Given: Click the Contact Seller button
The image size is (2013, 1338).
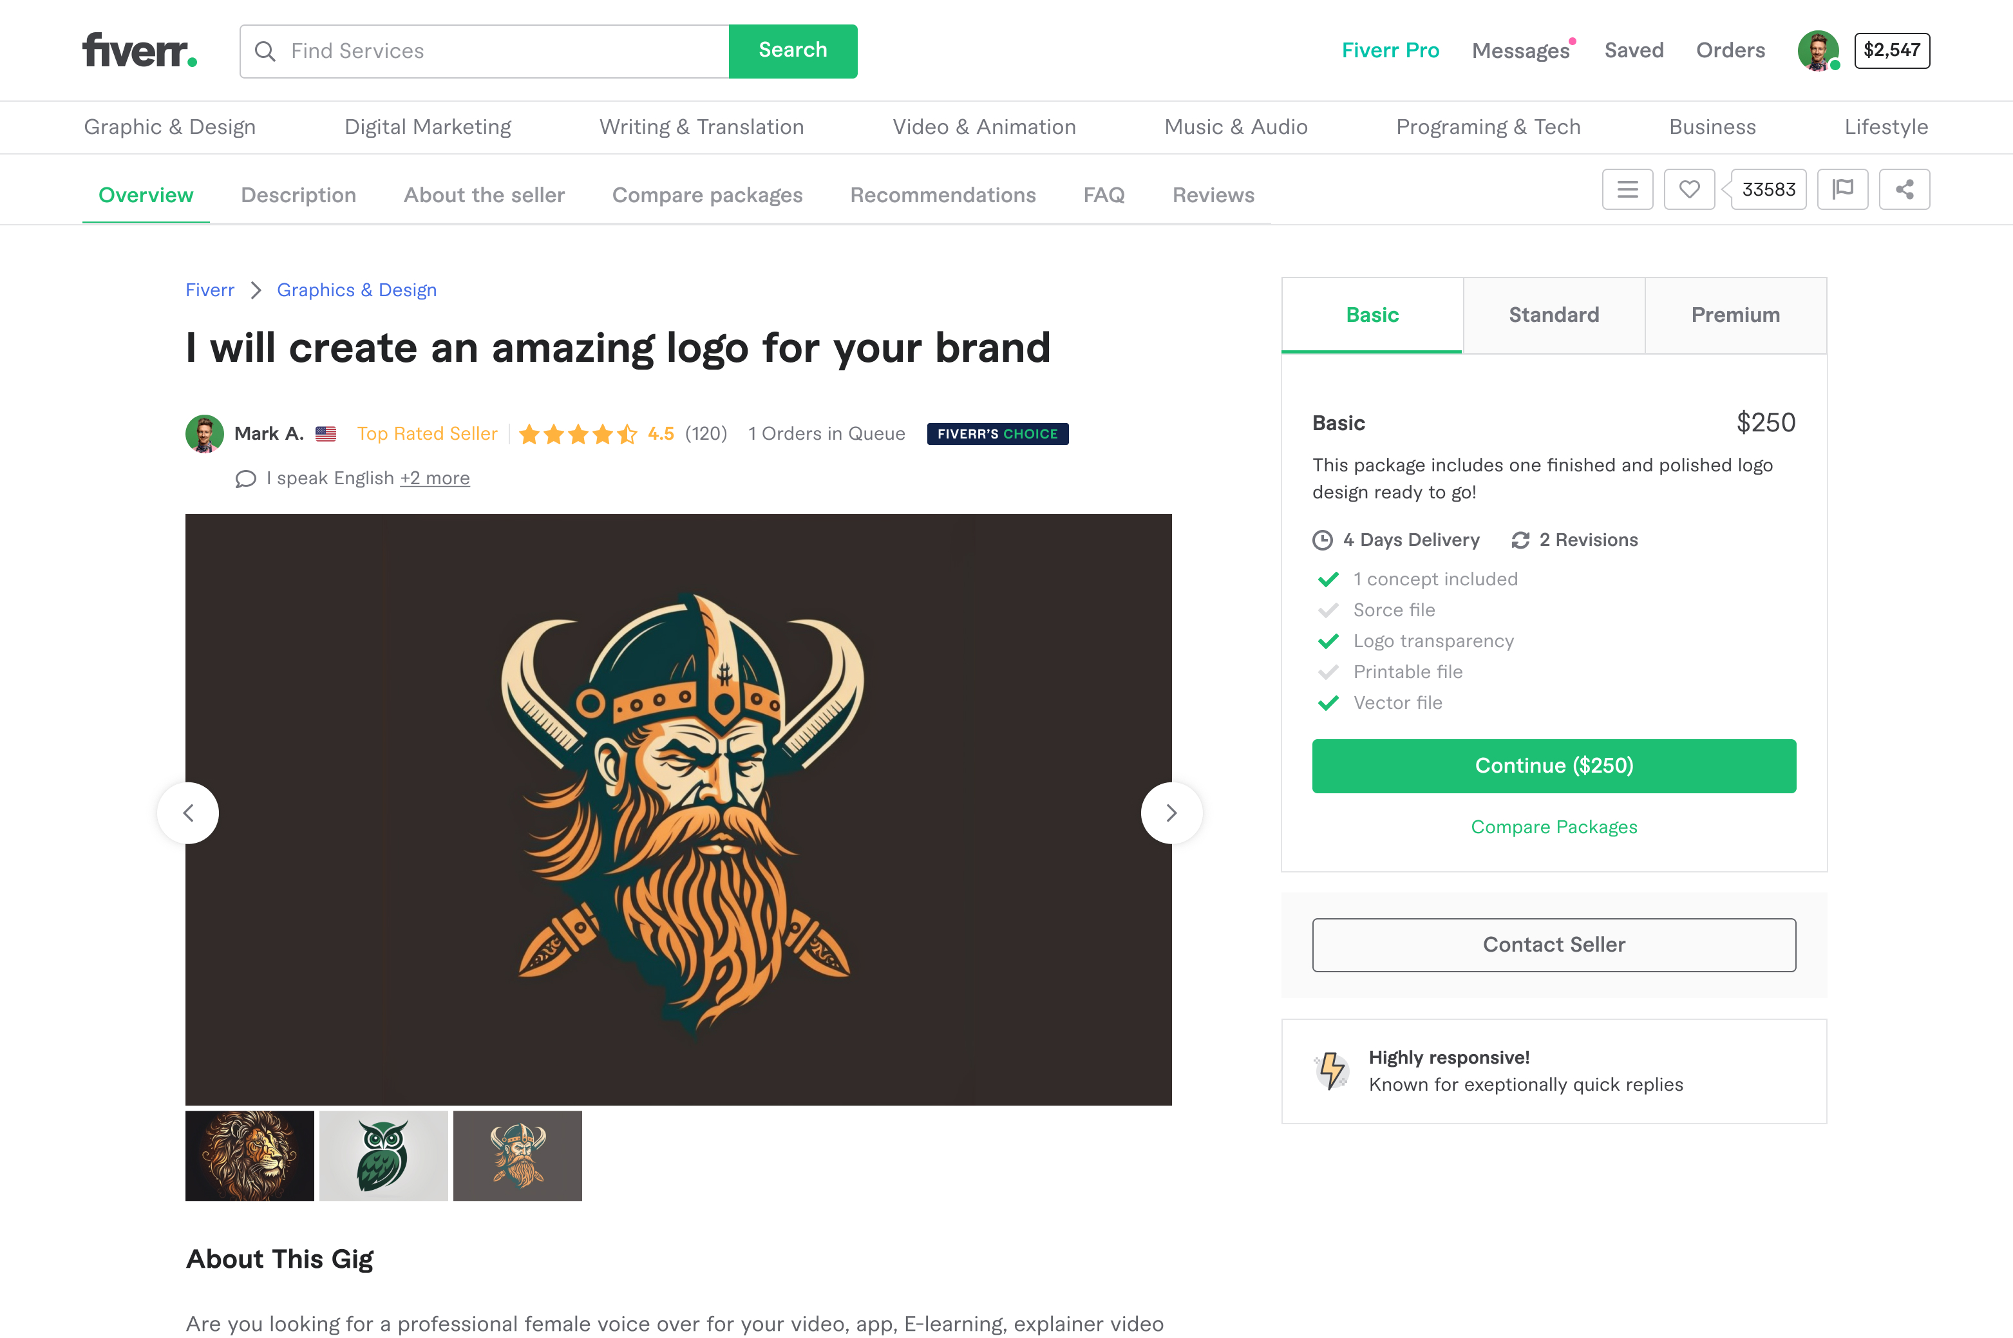Looking at the screenshot, I should 1553,945.
